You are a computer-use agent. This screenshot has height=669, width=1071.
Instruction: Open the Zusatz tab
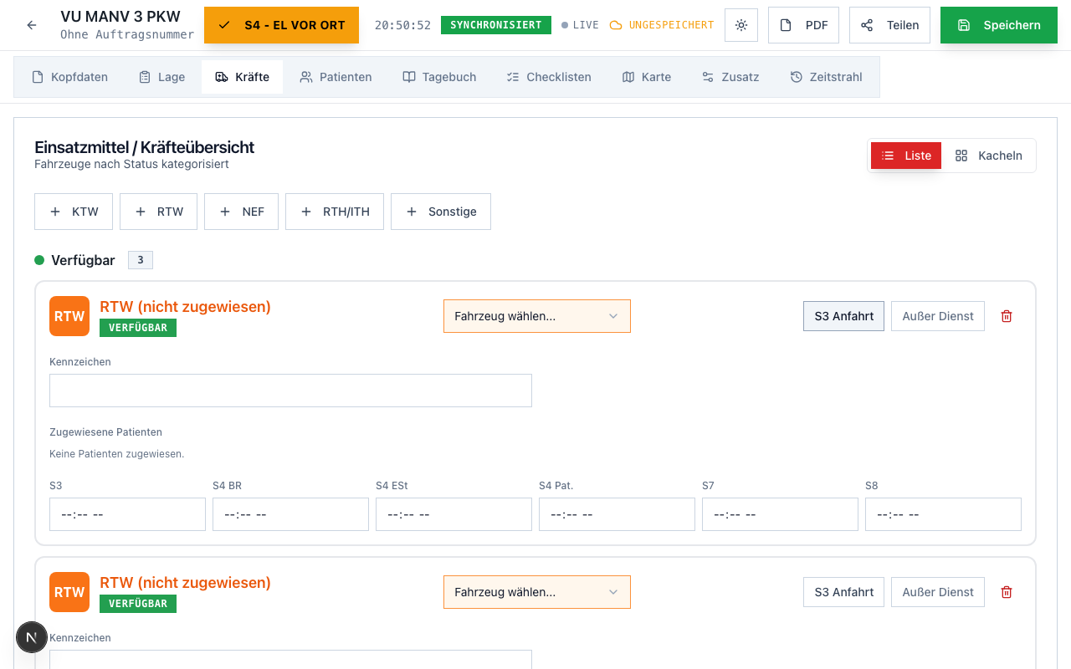730,77
